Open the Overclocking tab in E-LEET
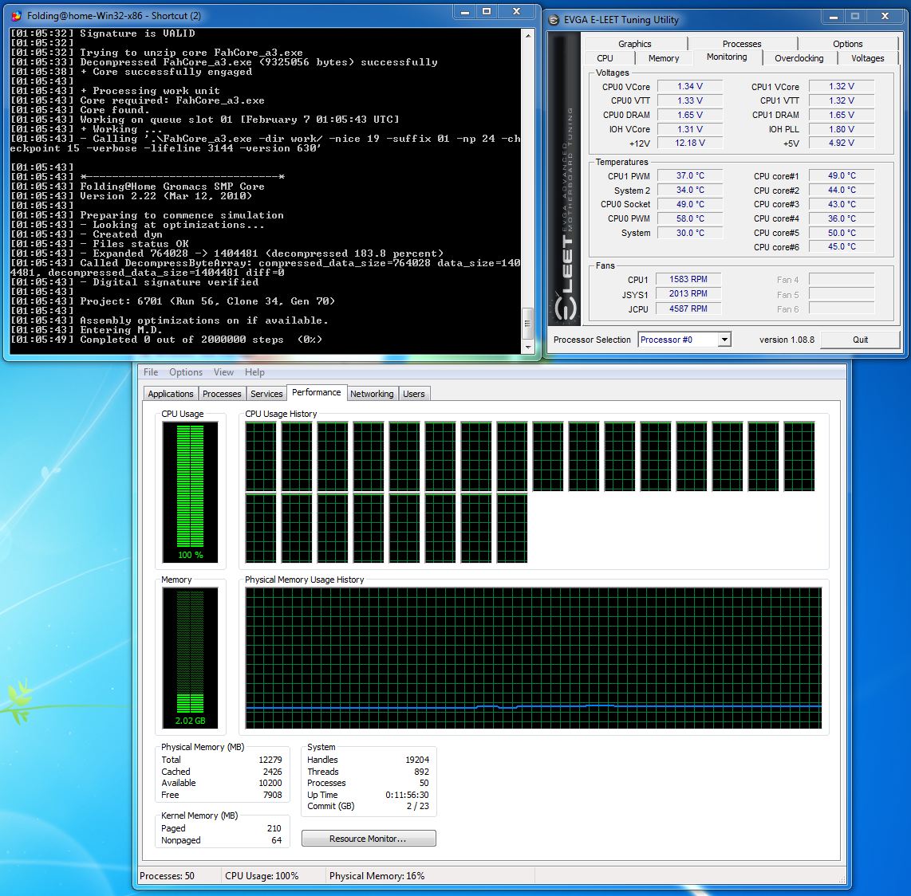 click(799, 58)
